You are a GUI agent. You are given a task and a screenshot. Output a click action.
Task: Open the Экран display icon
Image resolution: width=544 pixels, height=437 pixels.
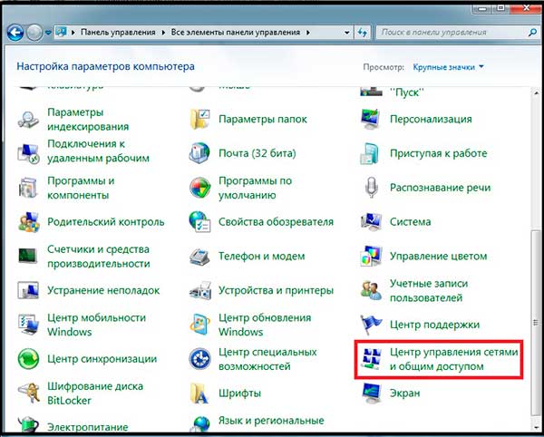point(371,393)
